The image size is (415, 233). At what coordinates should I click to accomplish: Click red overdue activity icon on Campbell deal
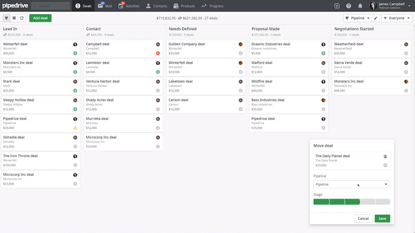[158, 53]
